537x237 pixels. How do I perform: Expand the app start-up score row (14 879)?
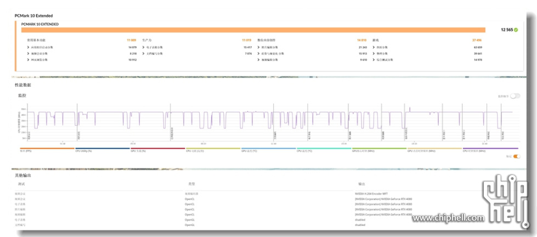coord(82,47)
